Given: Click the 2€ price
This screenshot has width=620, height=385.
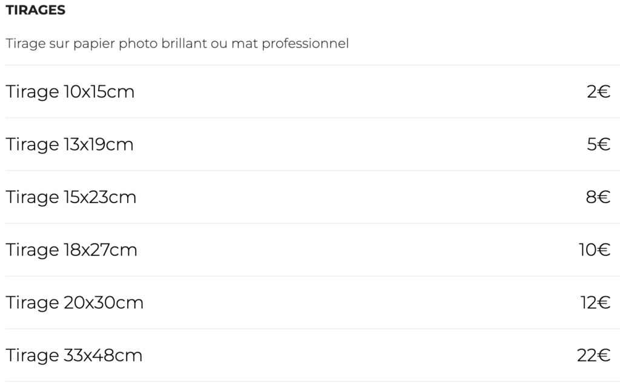Looking at the screenshot, I should click(598, 92).
